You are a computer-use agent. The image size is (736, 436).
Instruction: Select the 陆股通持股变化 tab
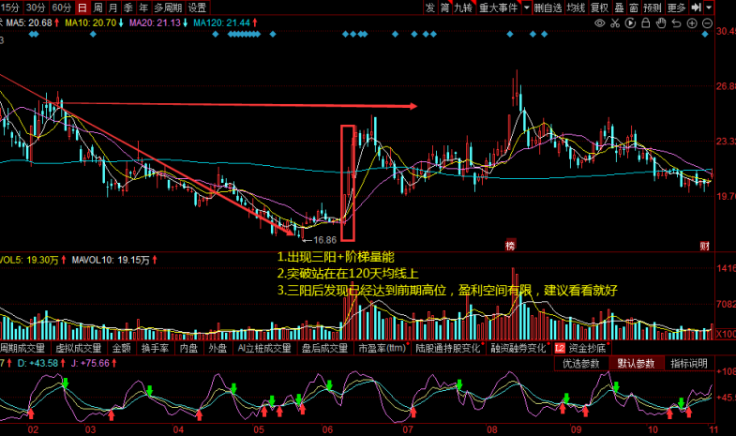(x=448, y=348)
